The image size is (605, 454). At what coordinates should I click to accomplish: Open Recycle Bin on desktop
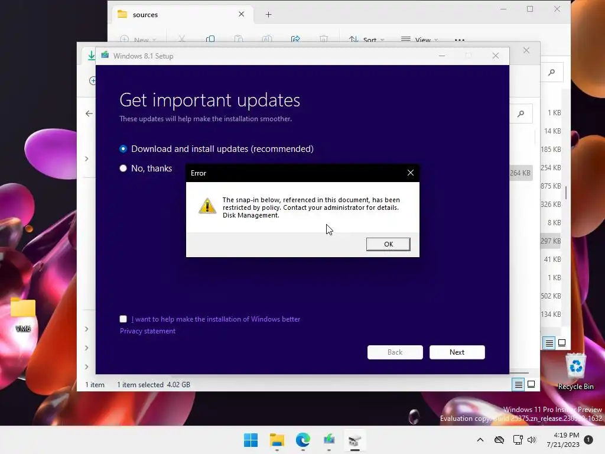(575, 371)
